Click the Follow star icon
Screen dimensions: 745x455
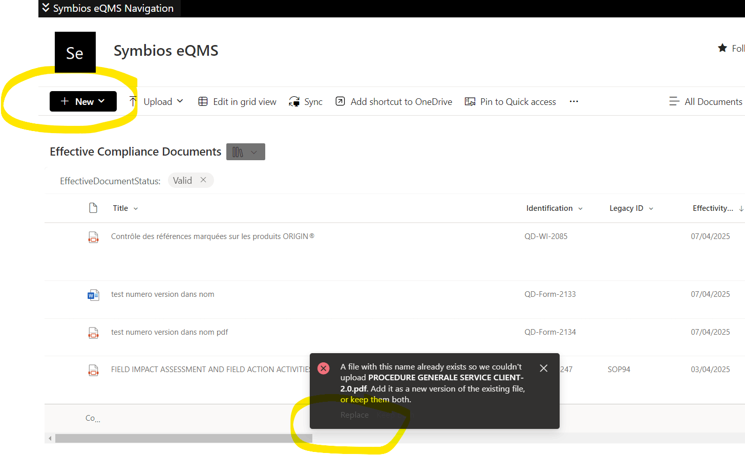(x=722, y=48)
